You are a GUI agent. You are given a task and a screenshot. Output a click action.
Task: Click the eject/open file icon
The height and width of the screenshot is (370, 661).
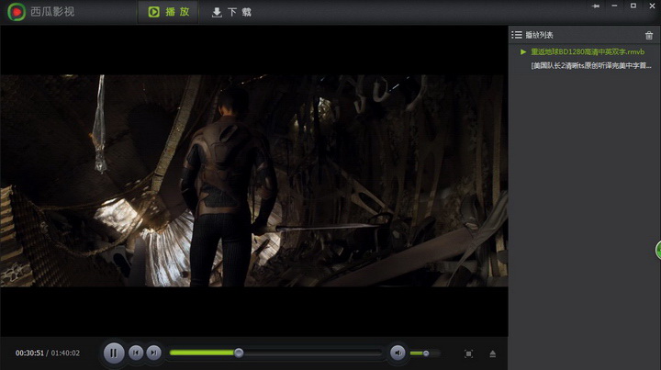(492, 353)
